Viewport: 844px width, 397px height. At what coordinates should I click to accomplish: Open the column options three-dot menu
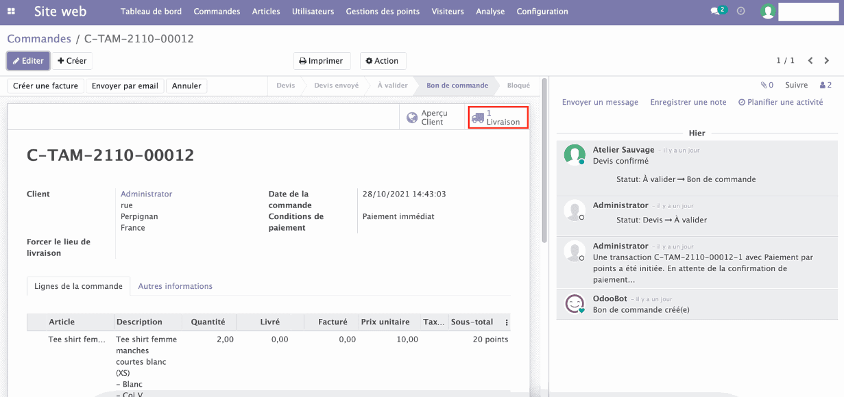click(x=505, y=322)
